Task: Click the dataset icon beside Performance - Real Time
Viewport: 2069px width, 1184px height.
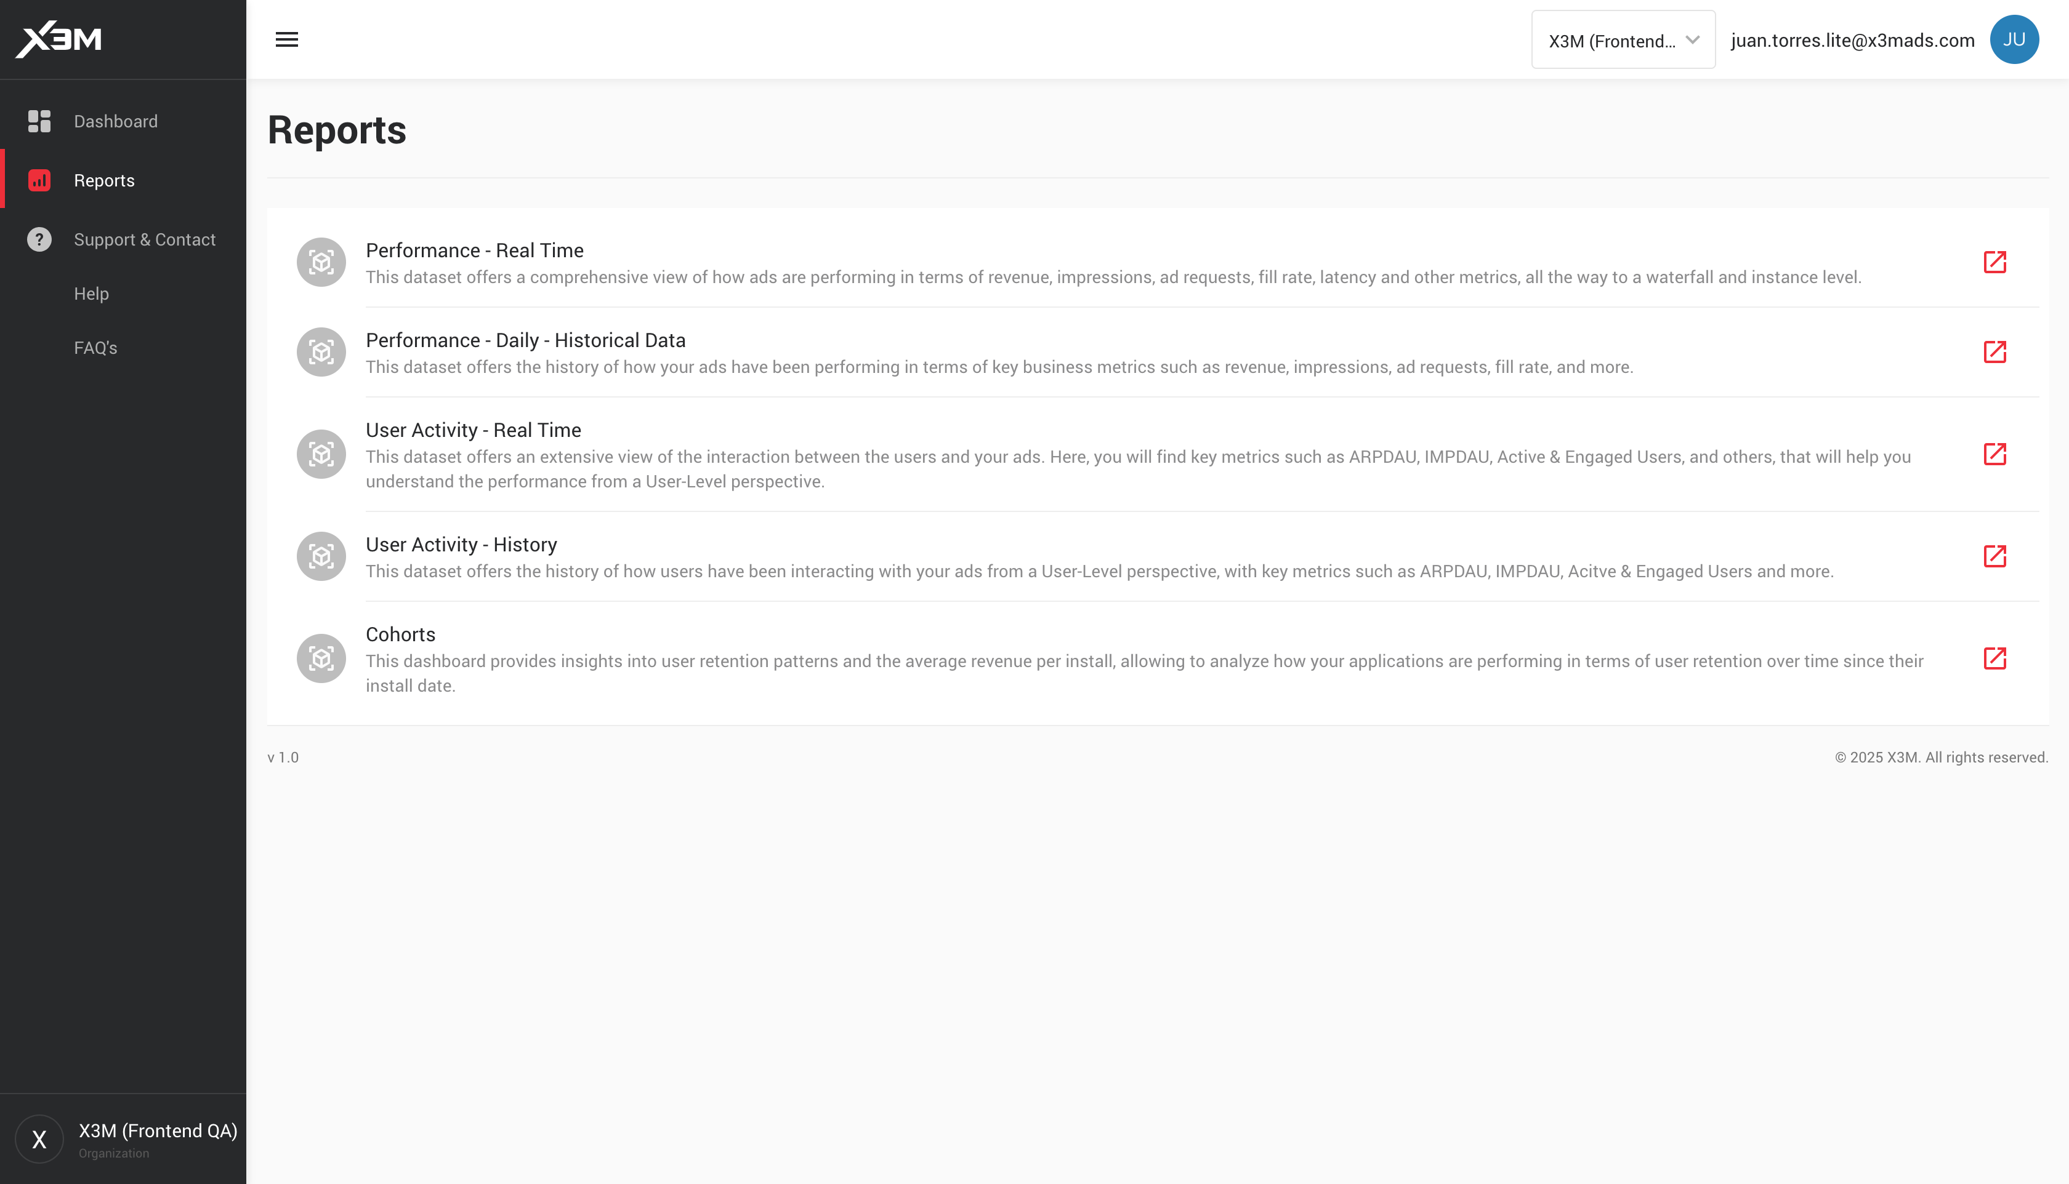Action: 321,262
